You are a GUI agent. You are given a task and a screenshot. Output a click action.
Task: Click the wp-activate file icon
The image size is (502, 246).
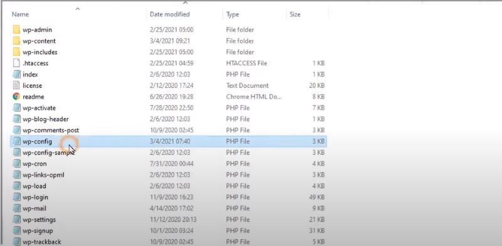[16, 108]
